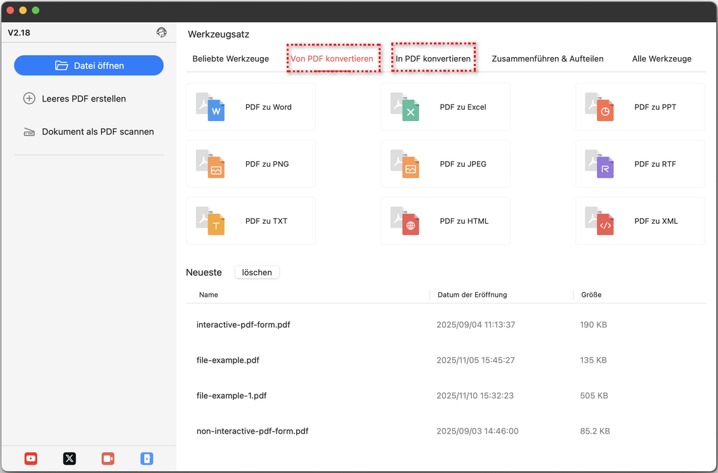The image size is (718, 473).
Task: Click the PDF zu RTF icon
Action: (600, 164)
